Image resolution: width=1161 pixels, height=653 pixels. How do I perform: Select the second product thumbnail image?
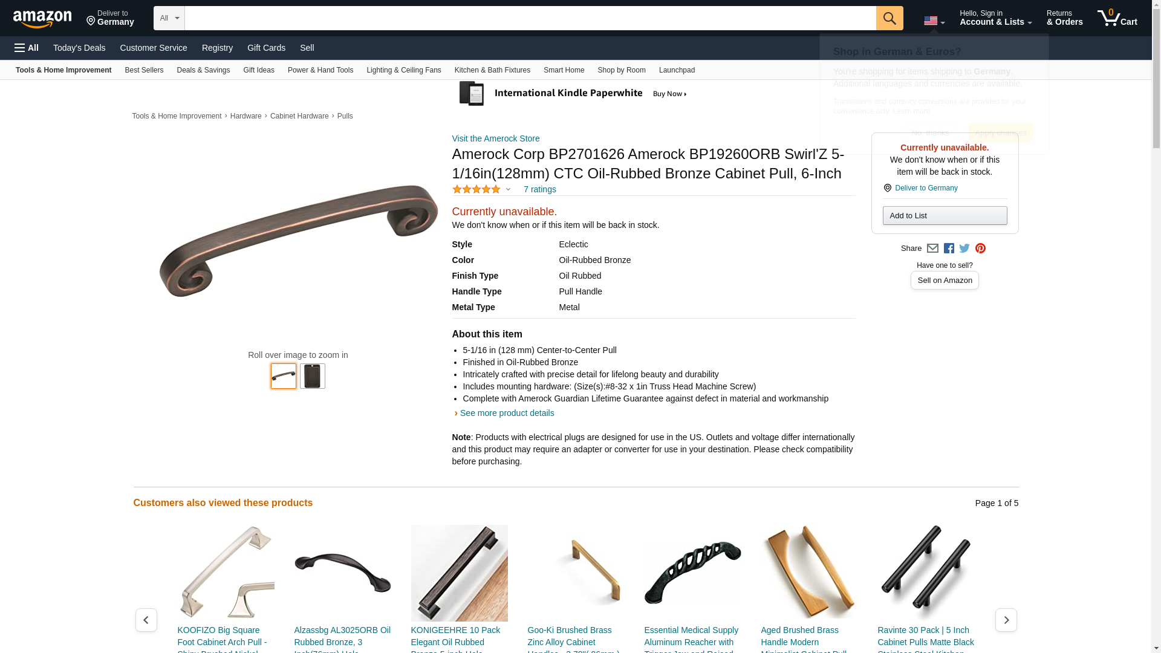pos(312,376)
